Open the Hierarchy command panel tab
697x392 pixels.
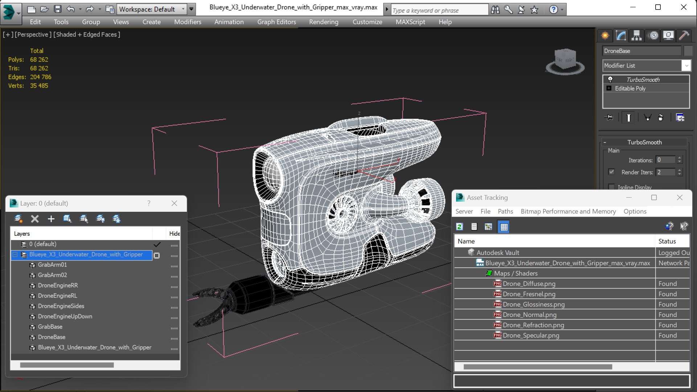pyautogui.click(x=636, y=36)
